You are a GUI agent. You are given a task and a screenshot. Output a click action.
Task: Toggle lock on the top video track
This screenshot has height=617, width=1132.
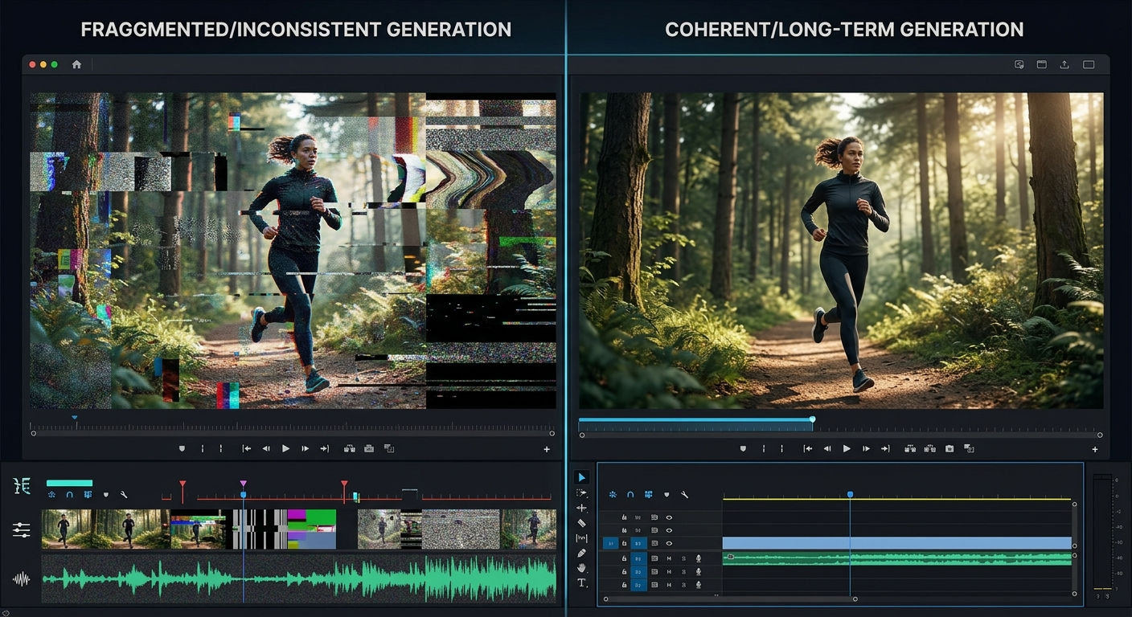(x=624, y=517)
